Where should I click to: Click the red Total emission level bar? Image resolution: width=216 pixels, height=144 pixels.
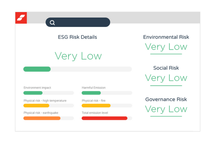[107, 118]
